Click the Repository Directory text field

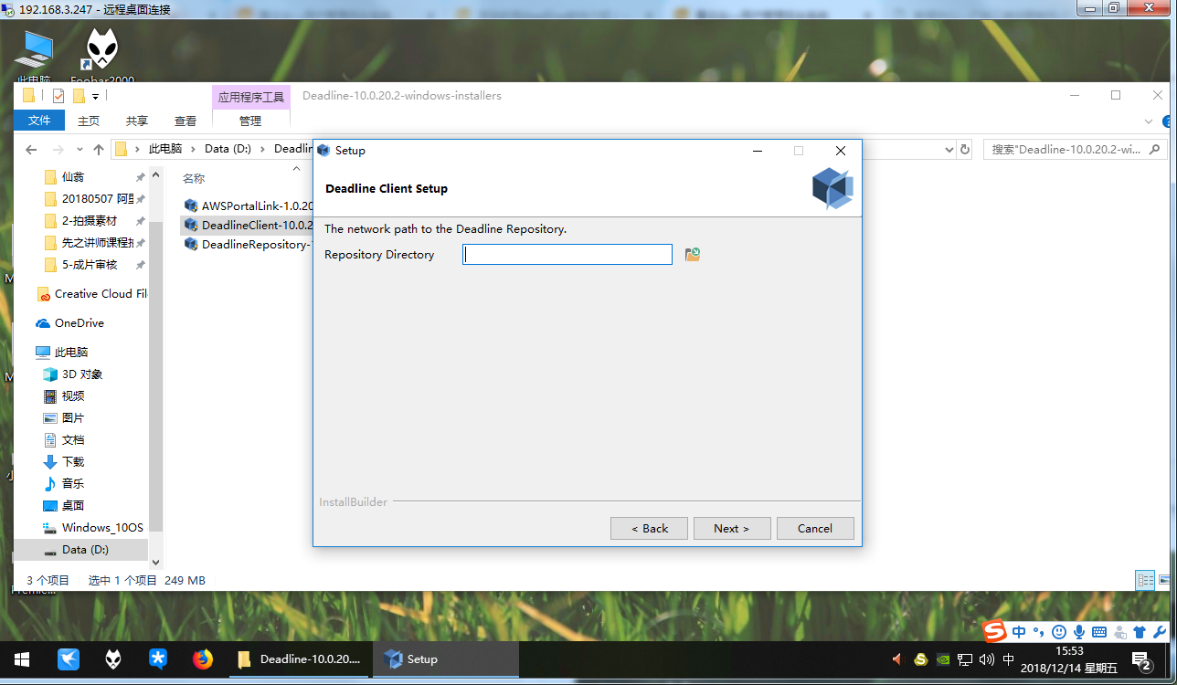coord(567,255)
